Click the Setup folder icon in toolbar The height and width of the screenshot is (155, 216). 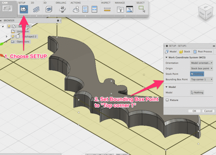(x=23, y=10)
